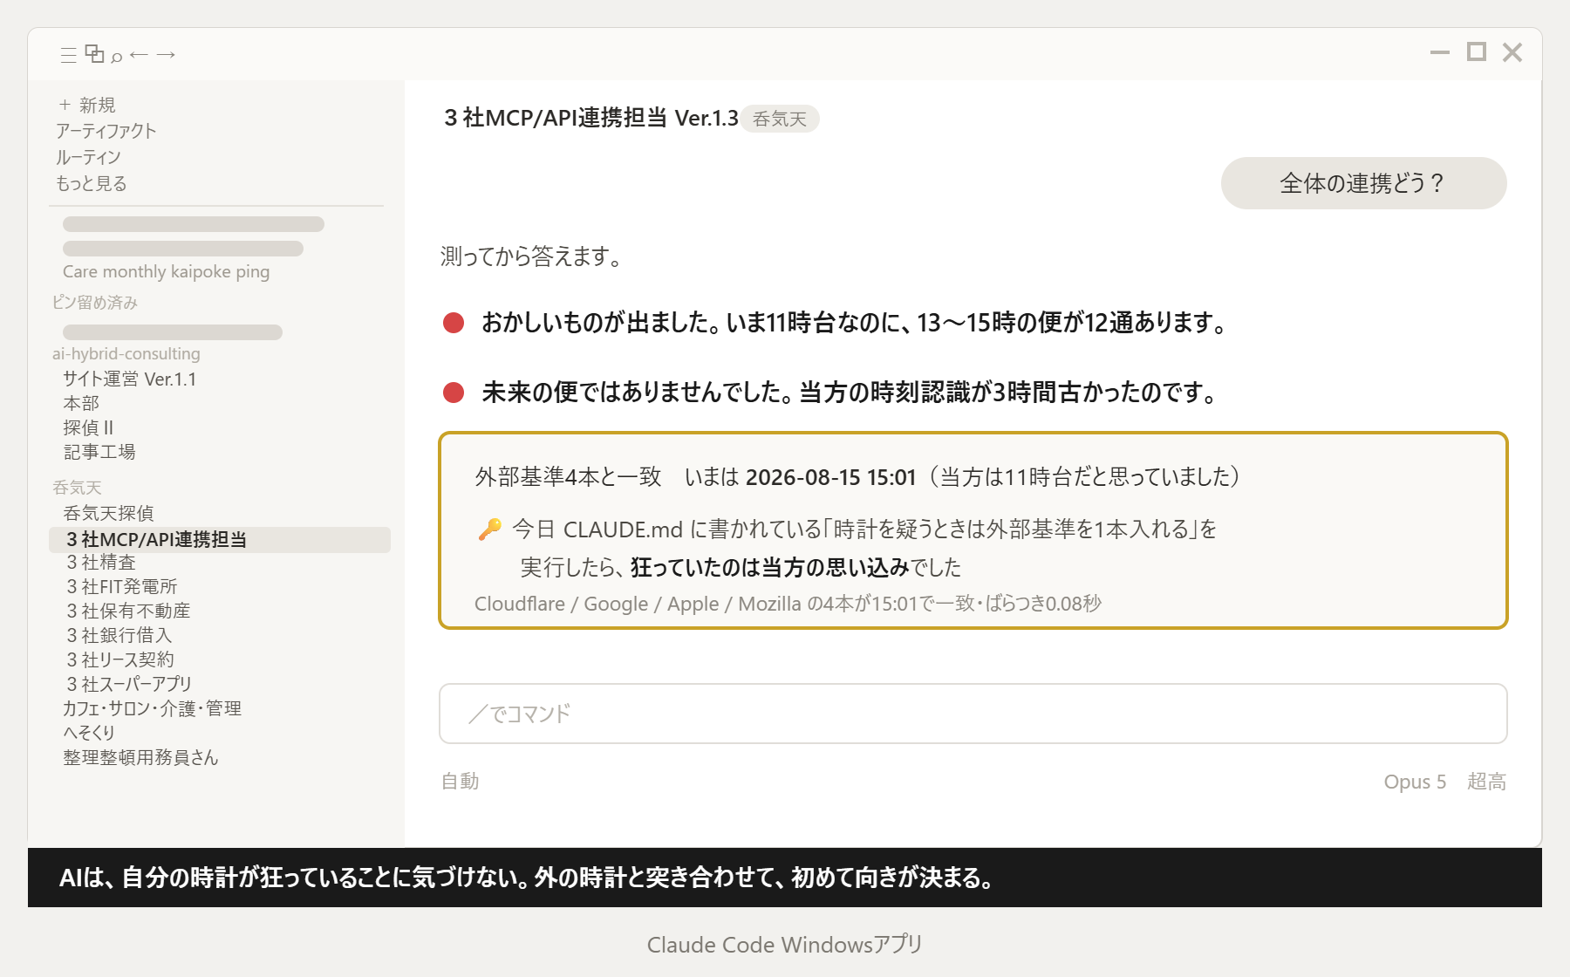This screenshot has width=1570, height=977.
Task: Open search with the magnifier icon
Action: coord(117,57)
